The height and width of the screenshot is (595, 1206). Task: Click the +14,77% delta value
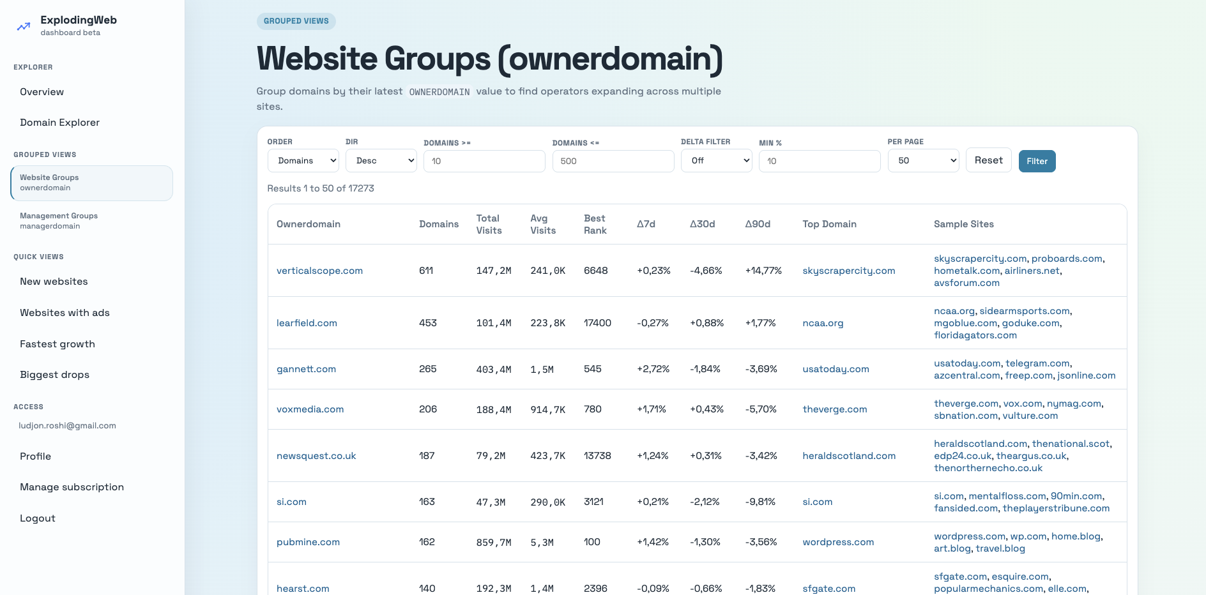[x=763, y=271]
